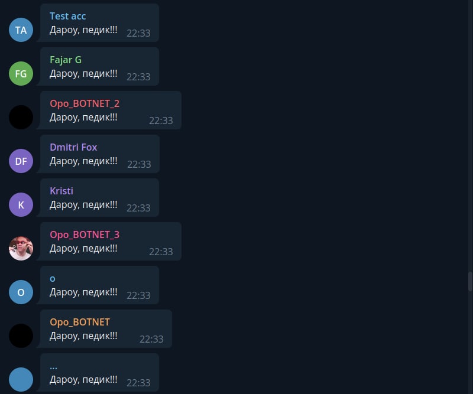Open the purple K avatar of Kristi
473x394 pixels.
click(x=21, y=205)
